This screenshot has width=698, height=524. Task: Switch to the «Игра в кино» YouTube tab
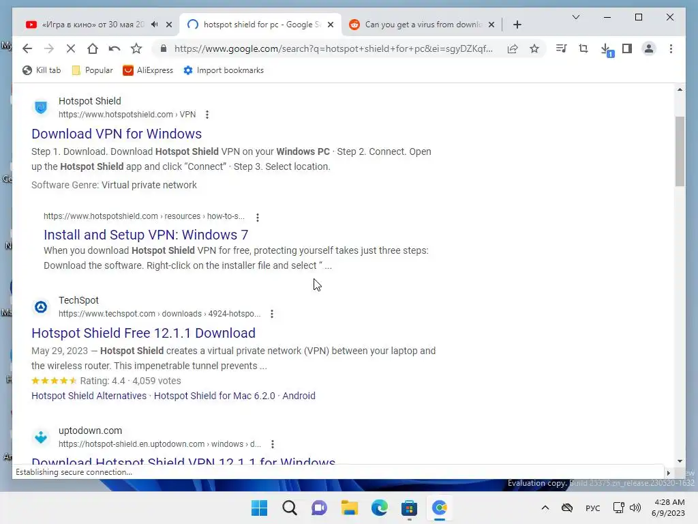(x=93, y=25)
